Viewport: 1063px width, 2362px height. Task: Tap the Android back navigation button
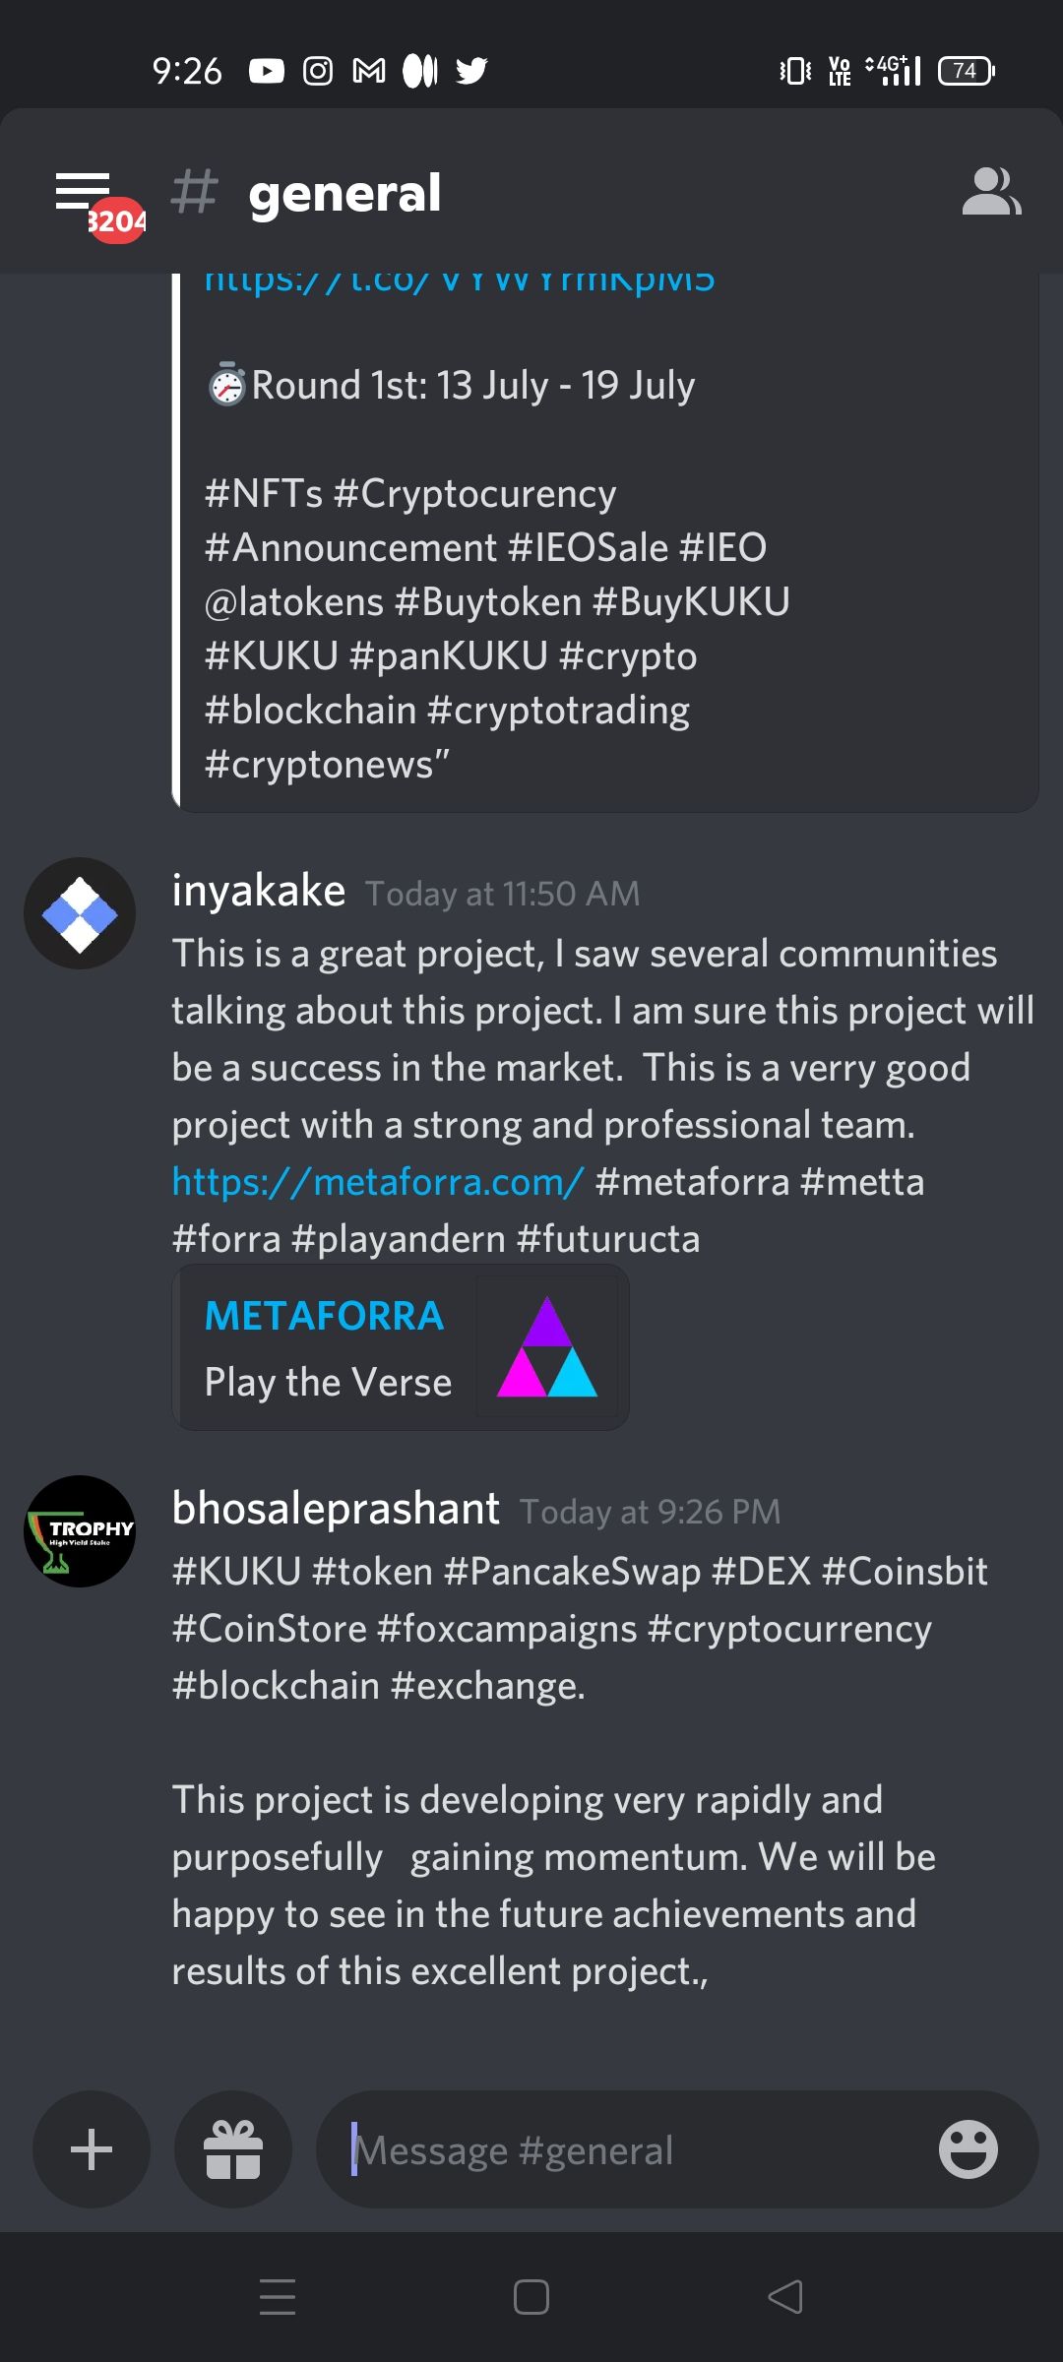(x=785, y=2297)
